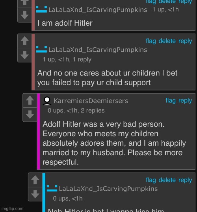Upvote the bottom LaLaLaXnd comment
This screenshot has height=212, width=197.
click(x=35, y=180)
